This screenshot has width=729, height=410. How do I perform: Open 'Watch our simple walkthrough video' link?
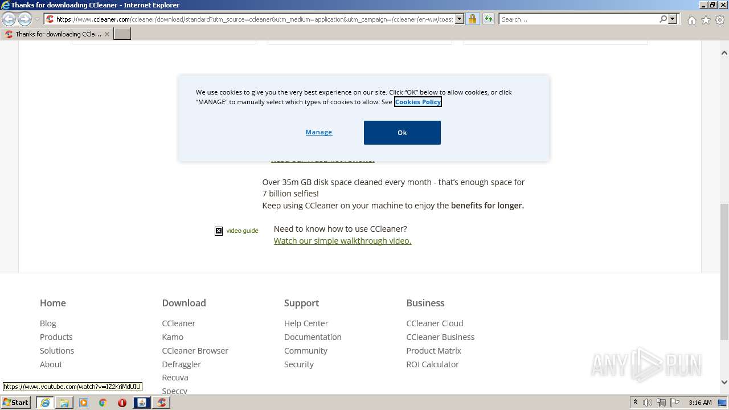[x=342, y=241]
